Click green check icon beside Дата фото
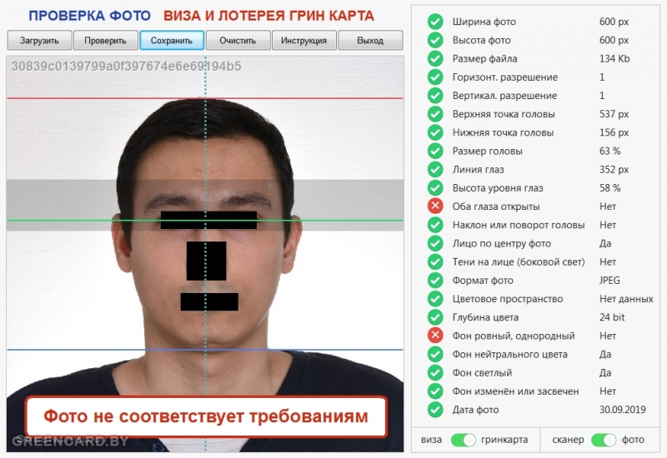Image resolution: width=667 pixels, height=458 pixels. click(x=435, y=410)
